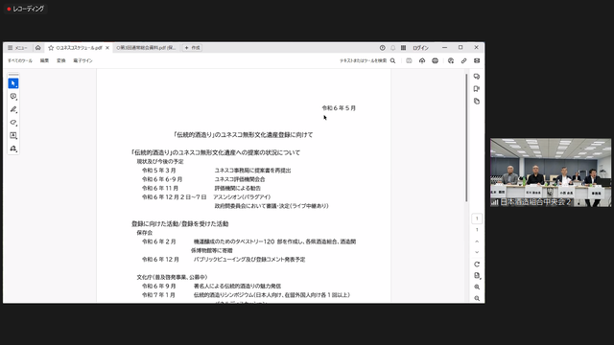Star the ユネスコスケジュール.pdf document
This screenshot has height=345, width=614.
[x=51, y=48]
